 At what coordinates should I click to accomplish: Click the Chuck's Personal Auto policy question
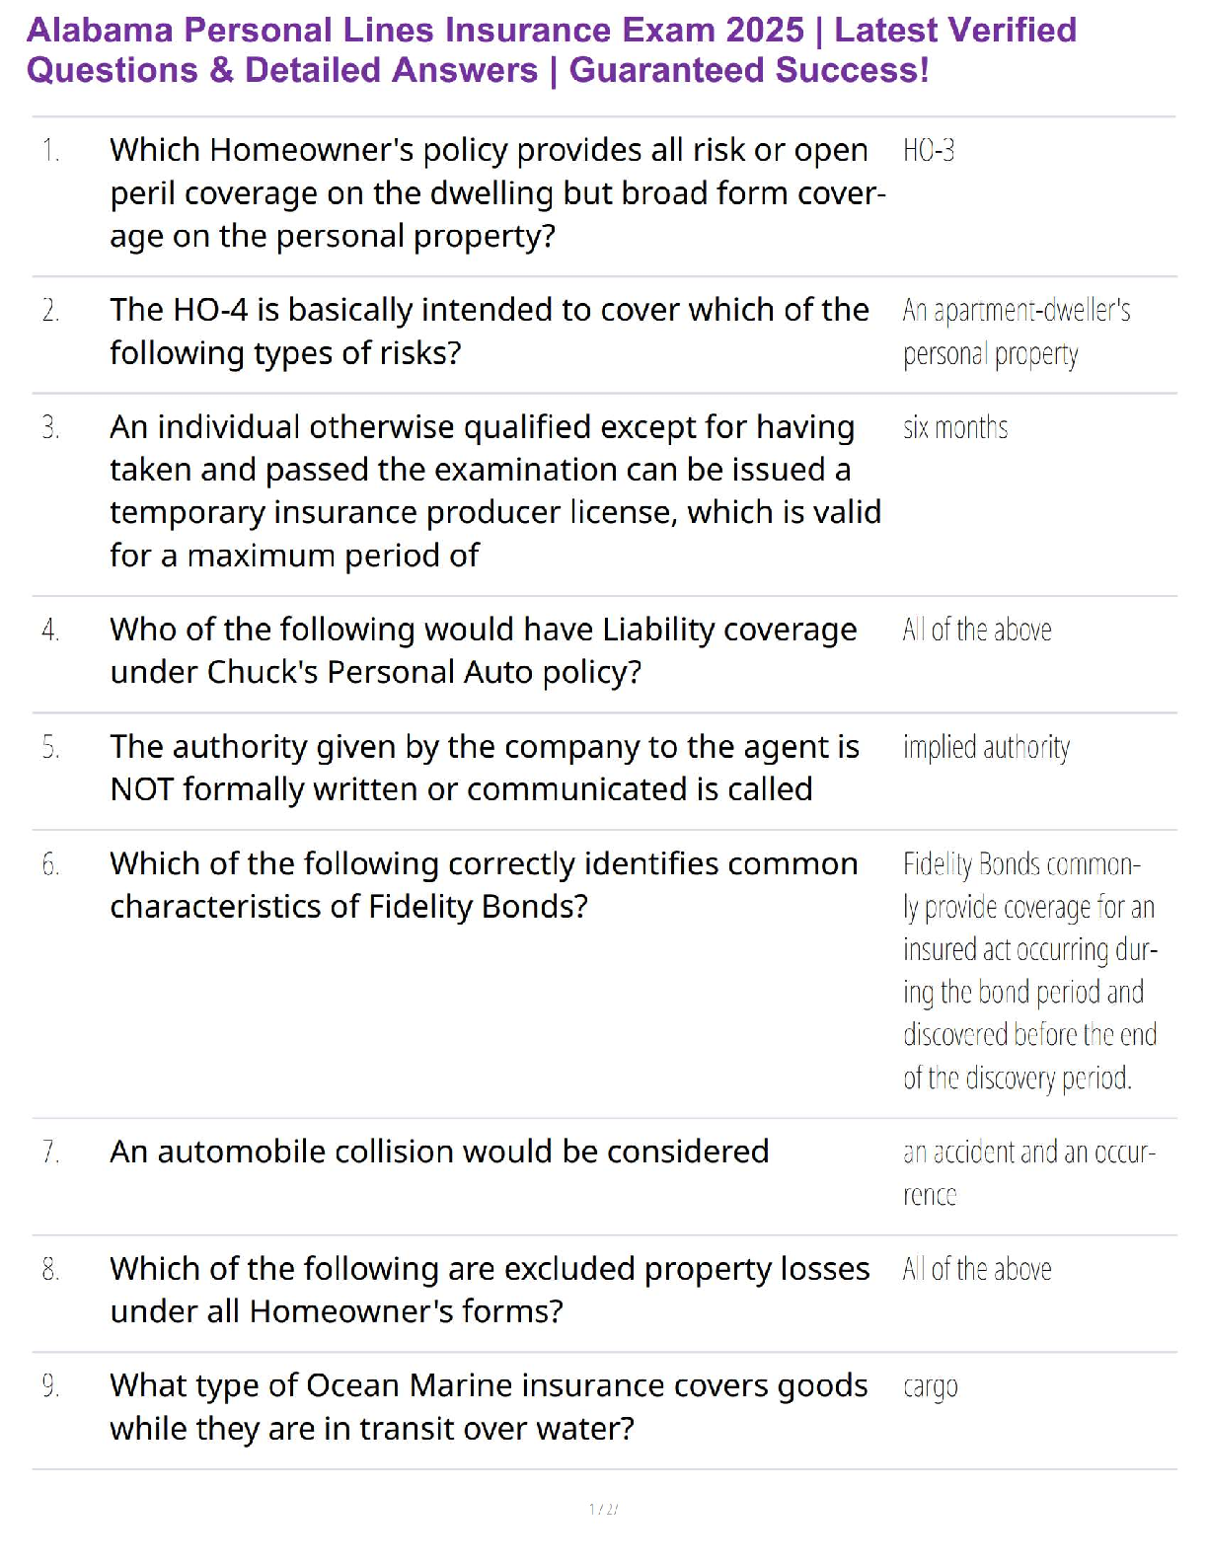pos(483,651)
